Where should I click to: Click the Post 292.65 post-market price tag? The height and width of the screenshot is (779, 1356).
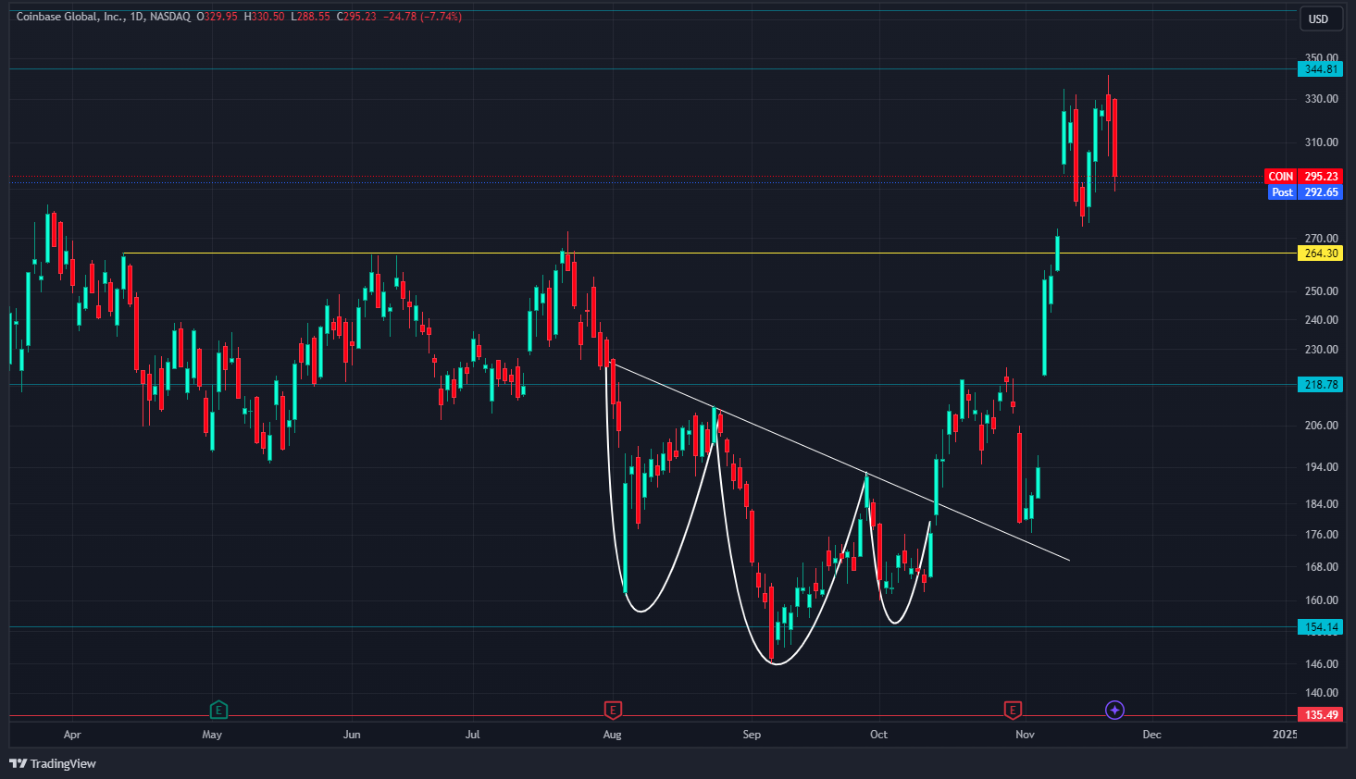(x=1305, y=192)
